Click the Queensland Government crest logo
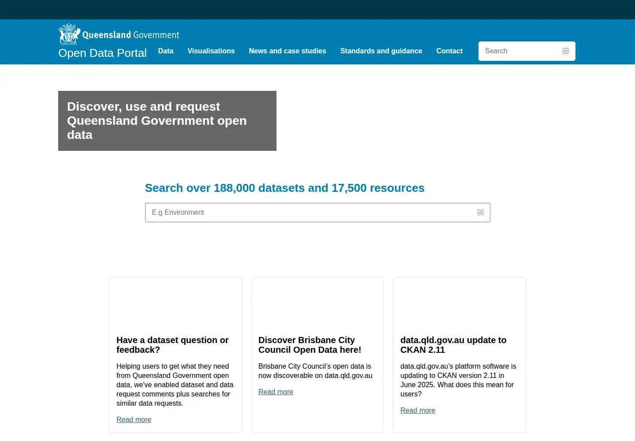This screenshot has width=635, height=441. pos(69,34)
